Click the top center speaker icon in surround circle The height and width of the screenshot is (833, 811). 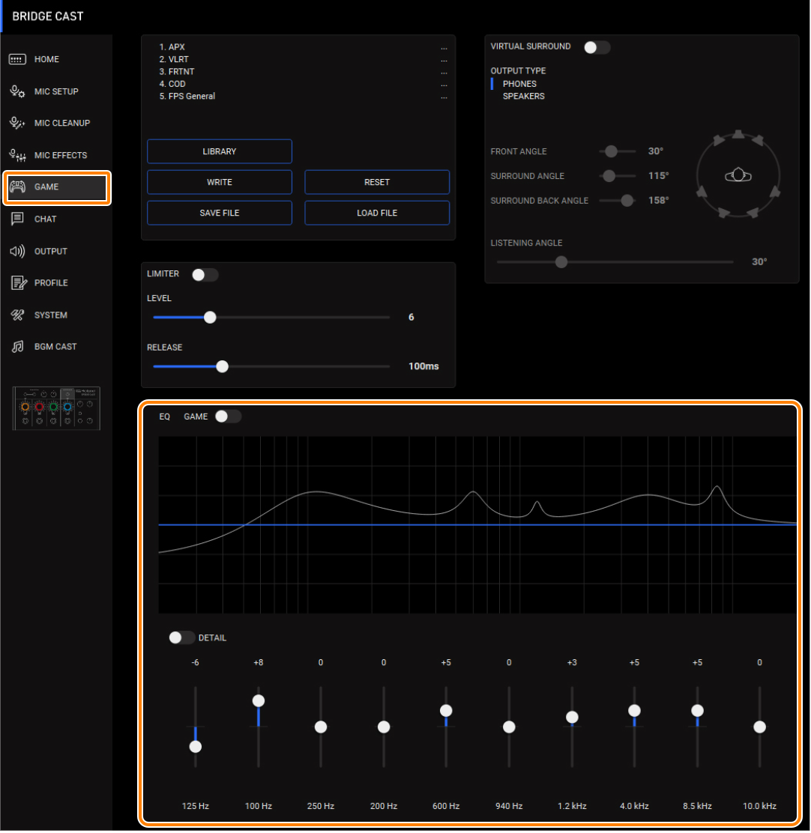pyautogui.click(x=738, y=134)
